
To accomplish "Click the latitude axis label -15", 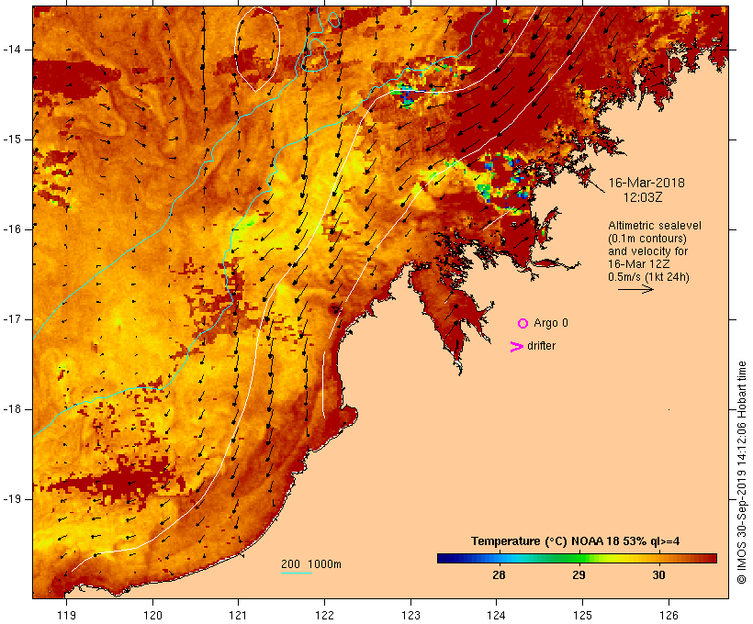I will (13, 139).
